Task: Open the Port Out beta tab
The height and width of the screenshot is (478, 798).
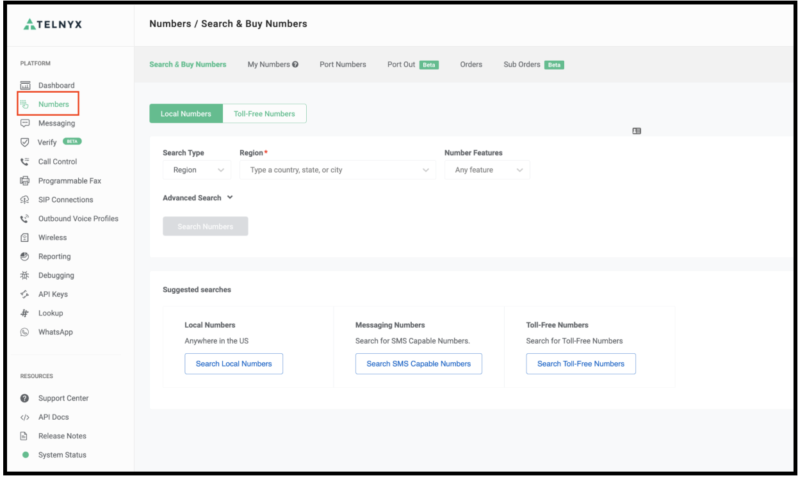Action: [413, 65]
